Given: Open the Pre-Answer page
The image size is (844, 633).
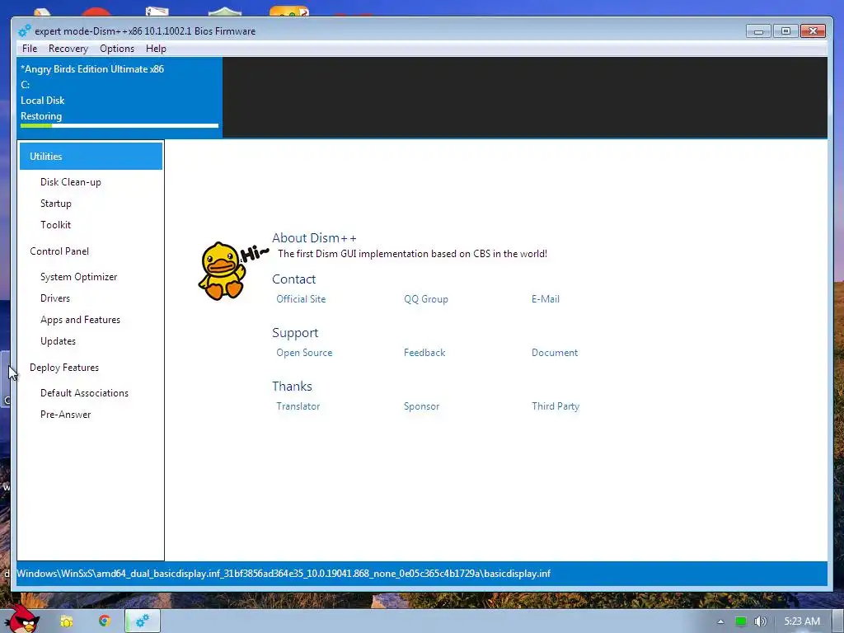Looking at the screenshot, I should click(66, 415).
